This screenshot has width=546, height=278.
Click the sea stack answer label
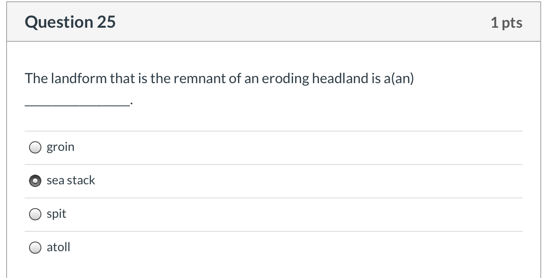tap(71, 180)
